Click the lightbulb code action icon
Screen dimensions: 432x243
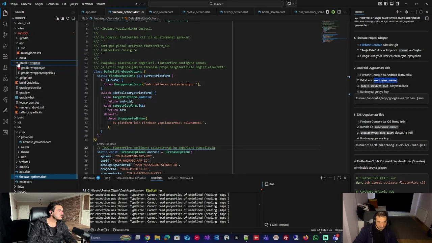click(x=95, y=140)
